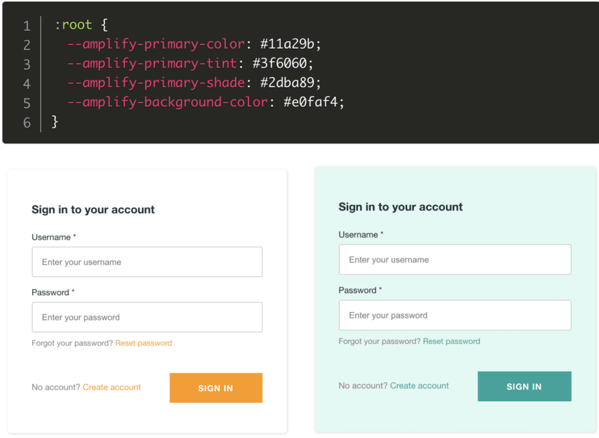The width and height of the screenshot is (599, 438).
Task: Click the teal Reset password link
Action: tap(451, 340)
